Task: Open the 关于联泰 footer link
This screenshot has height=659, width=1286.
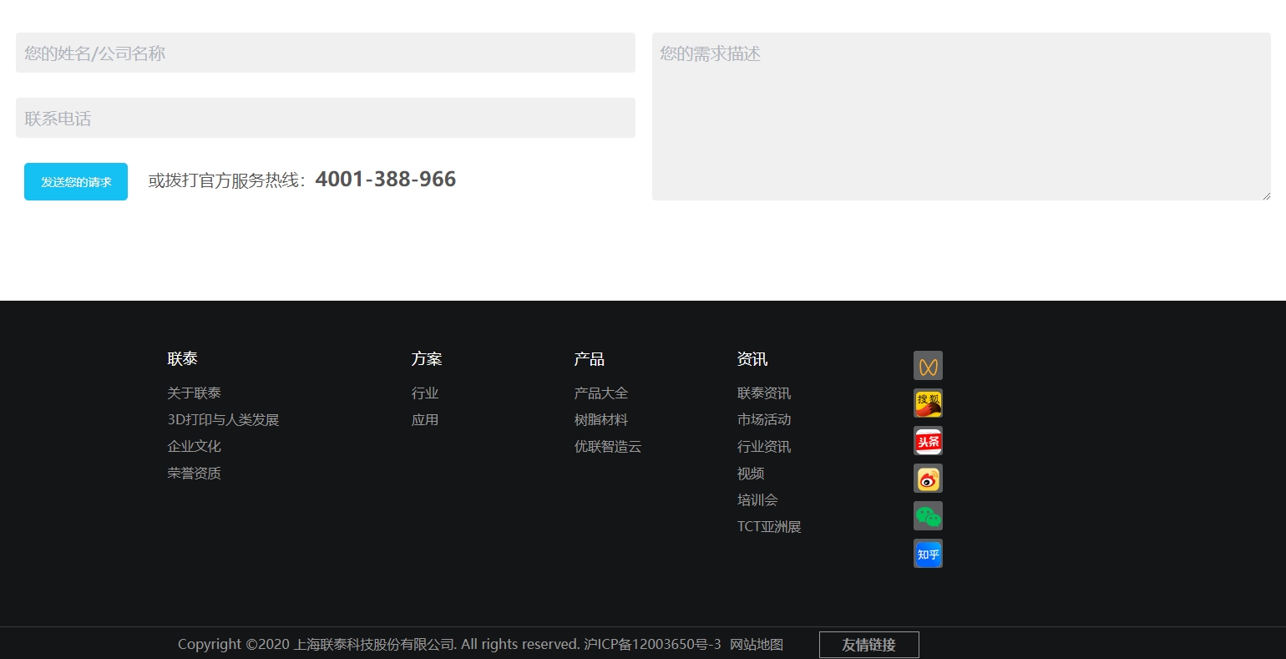Action: click(194, 393)
